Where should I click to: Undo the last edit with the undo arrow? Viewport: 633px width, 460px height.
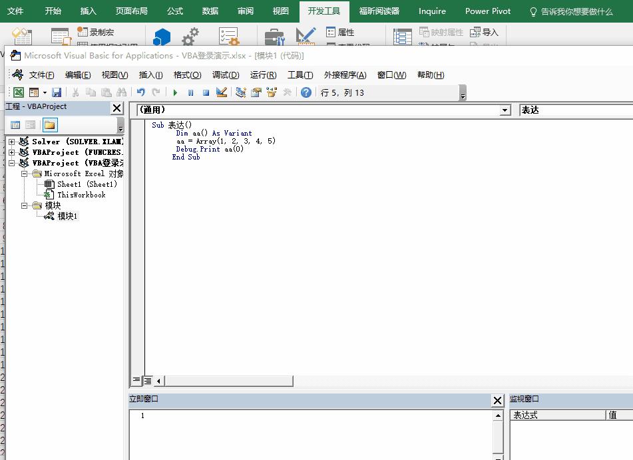140,92
